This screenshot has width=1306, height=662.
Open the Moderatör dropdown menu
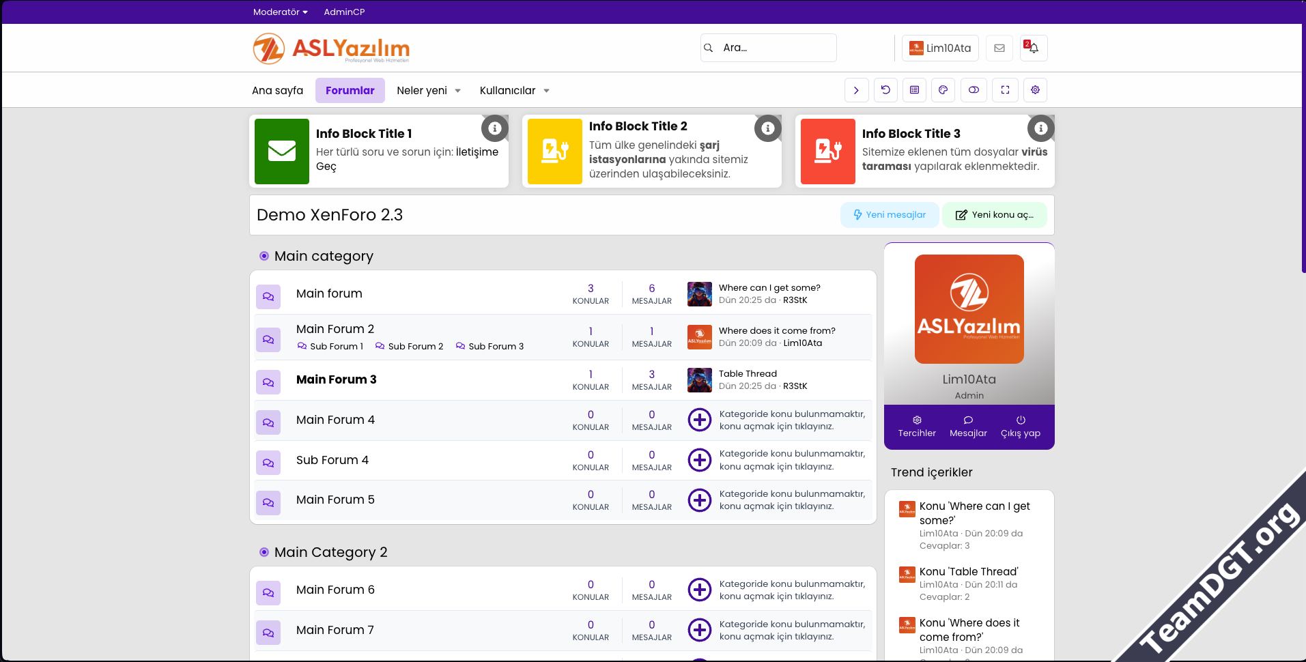280,12
